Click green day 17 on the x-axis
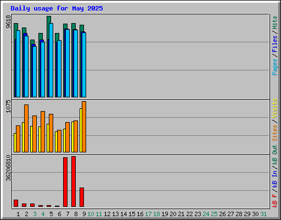This screenshot has height=220, width=281. [148, 214]
